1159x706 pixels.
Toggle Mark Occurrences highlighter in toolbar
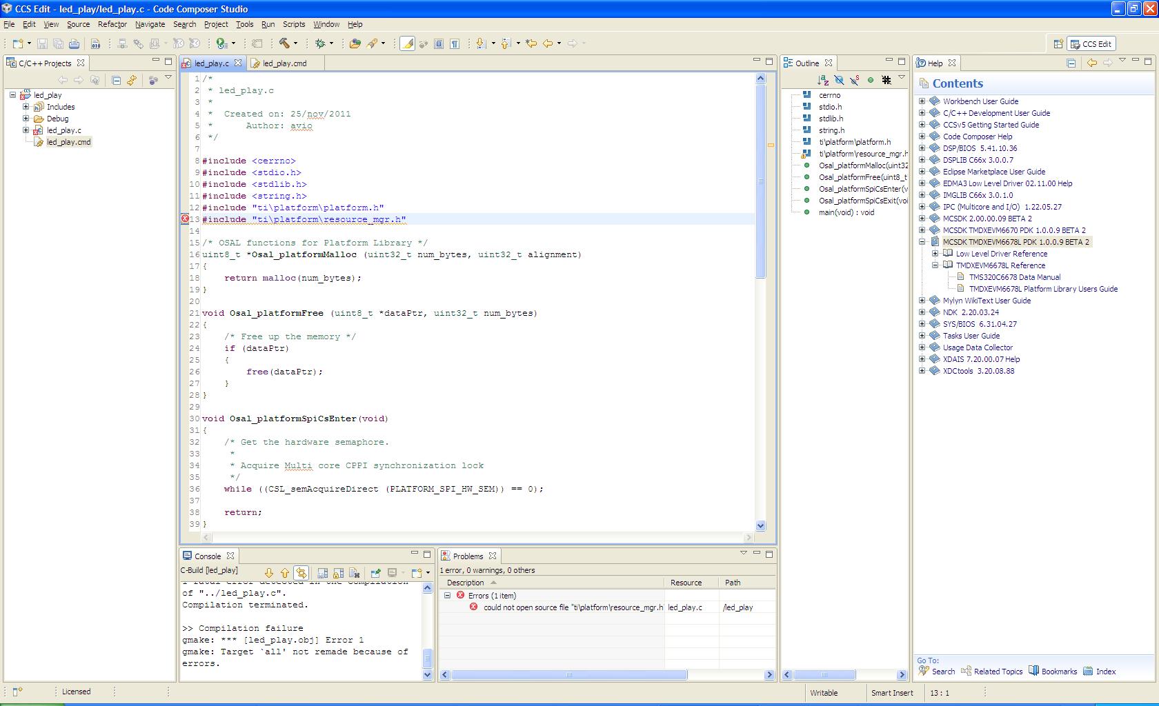(x=407, y=43)
